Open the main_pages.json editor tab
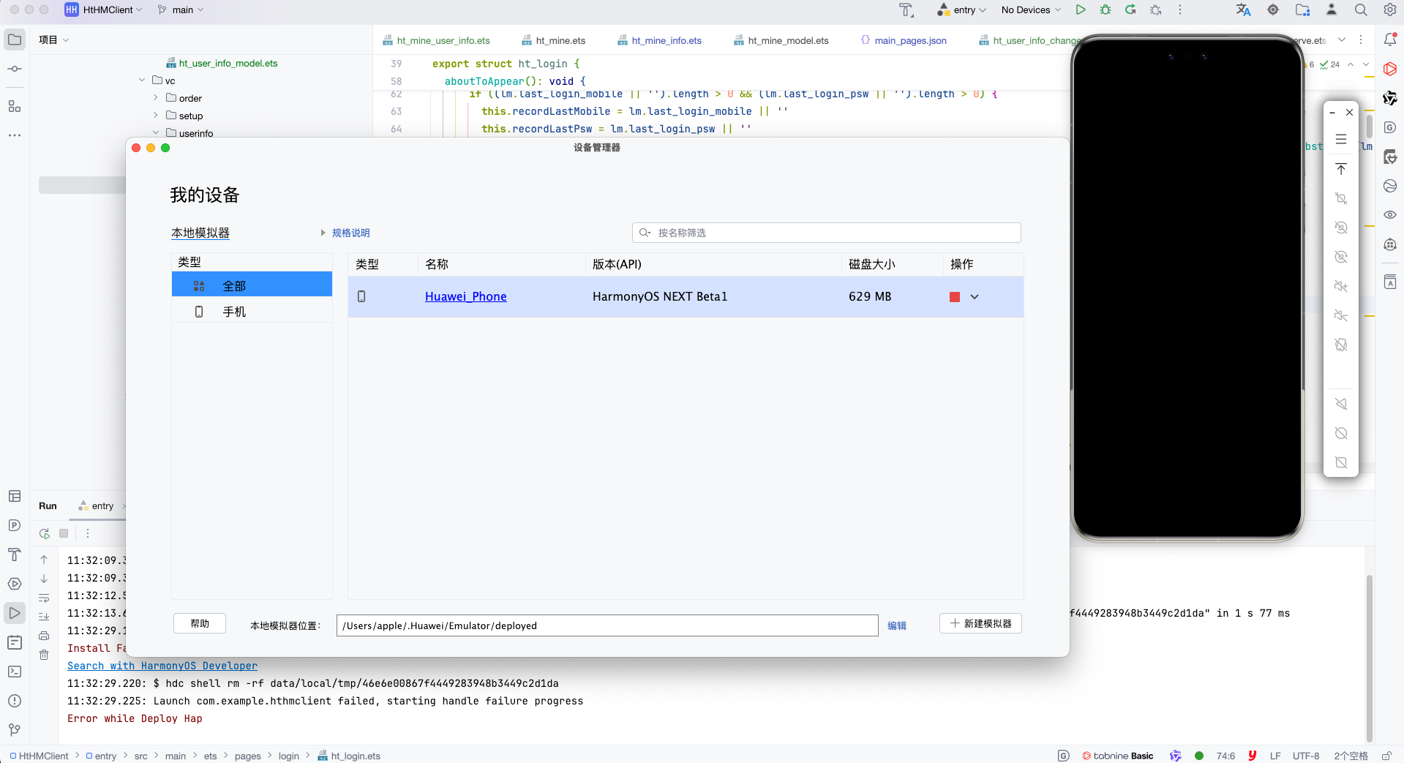 (x=909, y=41)
